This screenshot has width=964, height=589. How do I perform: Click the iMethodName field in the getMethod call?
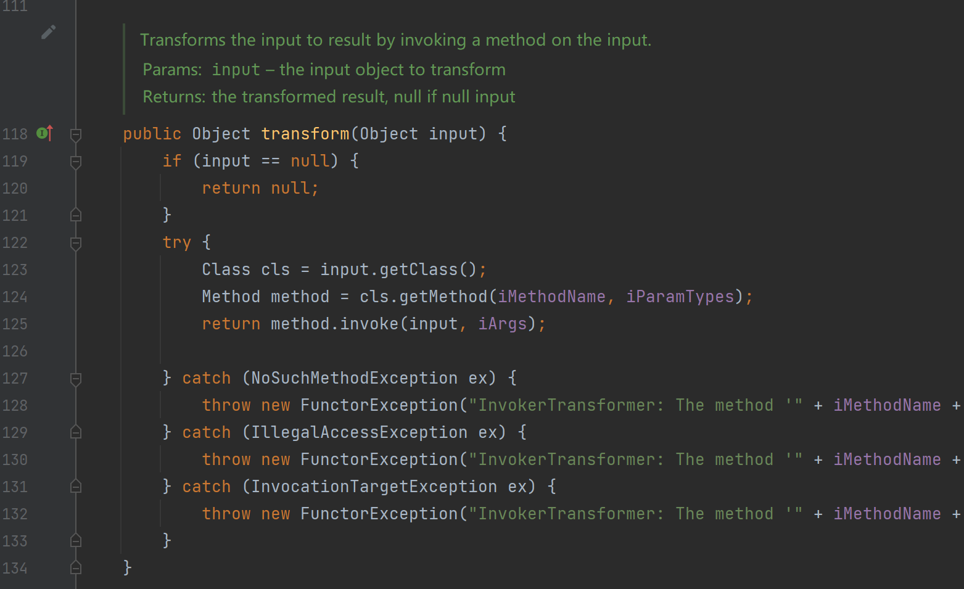click(551, 297)
